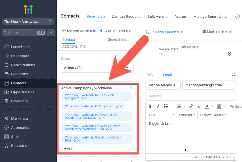Insert a hyperlink with the link icon
The image size is (242, 162).
click(191, 107)
